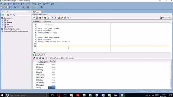This screenshot has height=97, width=173.
Task: Run Script icon in worksheet toolbar
Action: (37, 18)
